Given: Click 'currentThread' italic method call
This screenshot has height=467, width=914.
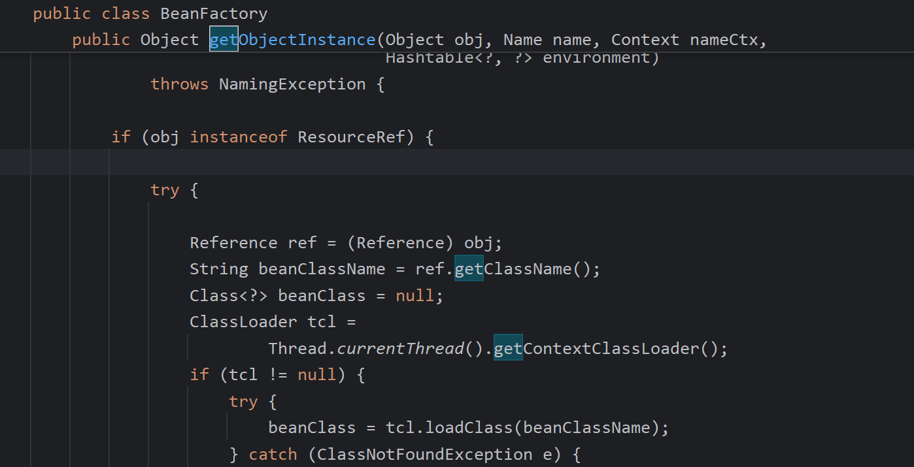Looking at the screenshot, I should tap(400, 349).
